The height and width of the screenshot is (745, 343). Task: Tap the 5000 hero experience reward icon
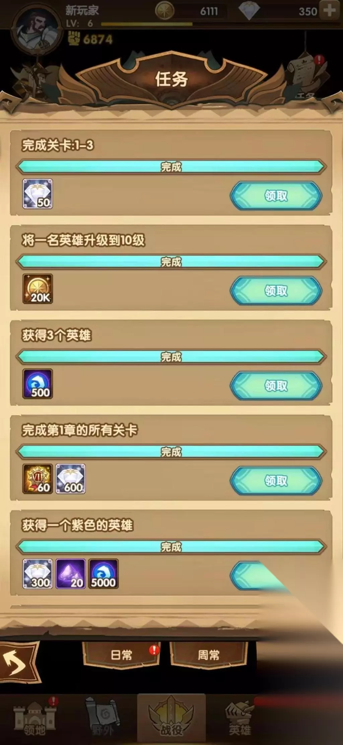pyautogui.click(x=104, y=574)
